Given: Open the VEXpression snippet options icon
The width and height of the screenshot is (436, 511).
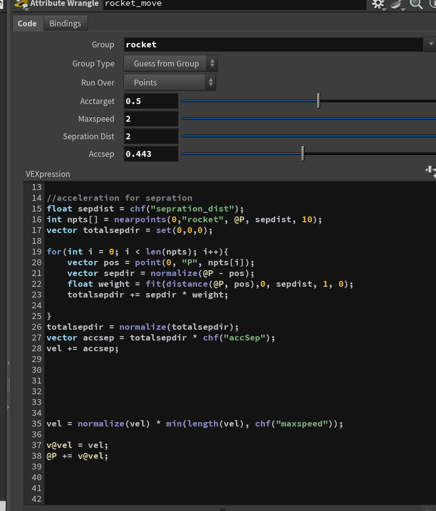Looking at the screenshot, I should [x=431, y=171].
